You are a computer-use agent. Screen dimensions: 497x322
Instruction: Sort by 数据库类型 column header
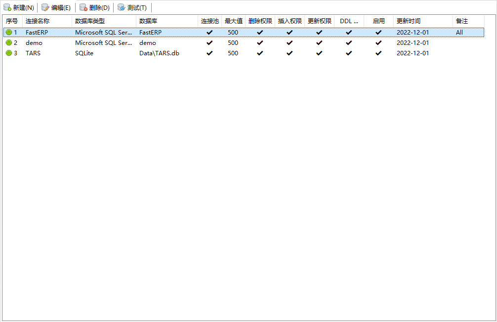(104, 21)
